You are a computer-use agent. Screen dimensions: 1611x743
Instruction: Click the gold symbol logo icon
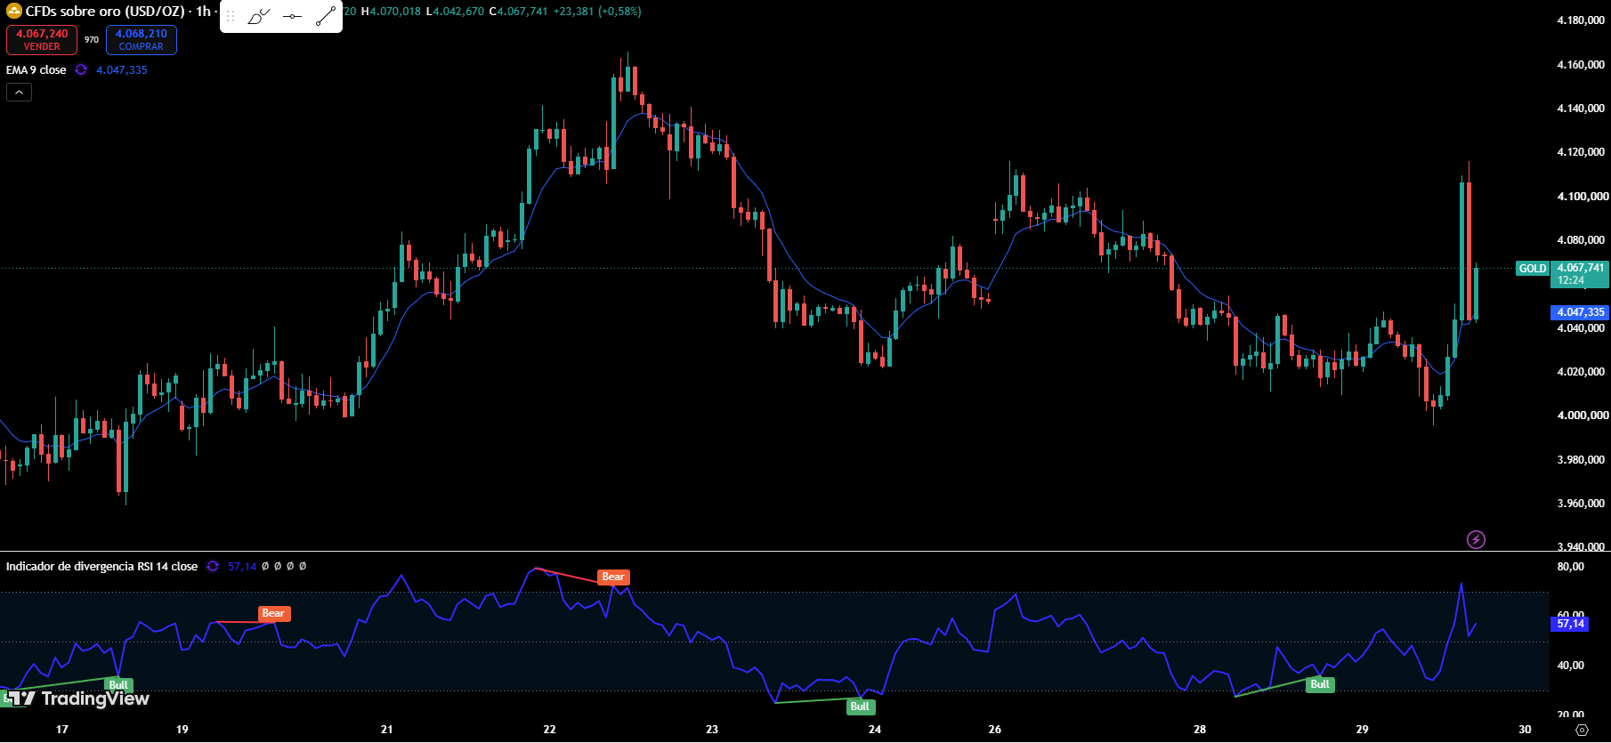coord(13,11)
